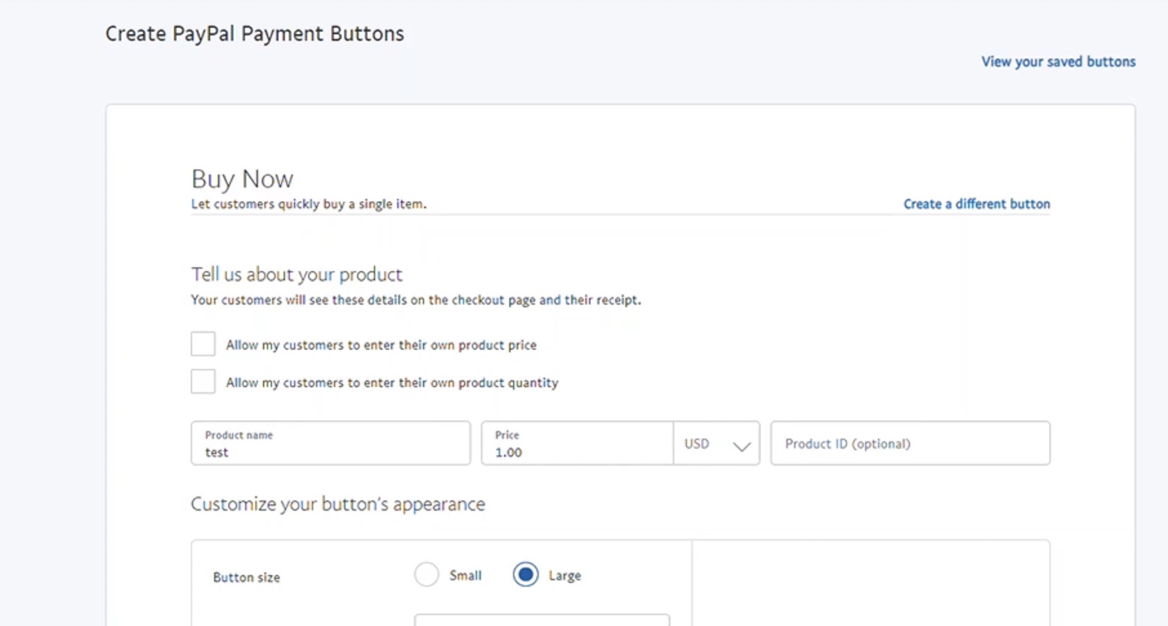Click the Button size label
The height and width of the screenshot is (626, 1168).
(x=246, y=578)
